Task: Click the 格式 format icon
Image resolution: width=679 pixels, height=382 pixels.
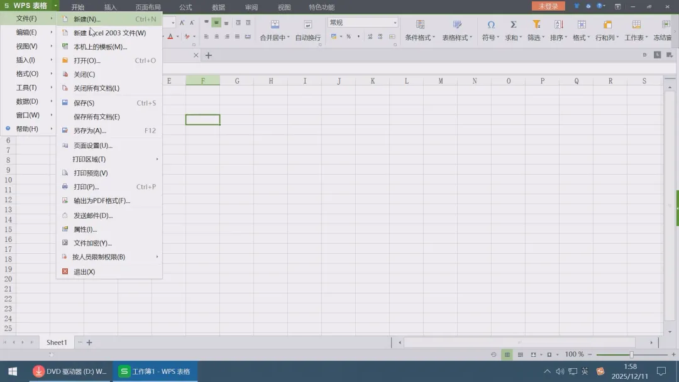Action: [582, 25]
